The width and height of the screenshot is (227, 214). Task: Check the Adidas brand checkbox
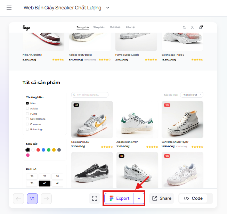pyautogui.click(x=27, y=108)
